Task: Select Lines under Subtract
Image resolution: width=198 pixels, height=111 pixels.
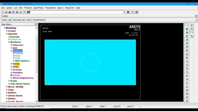Action: [17, 58]
